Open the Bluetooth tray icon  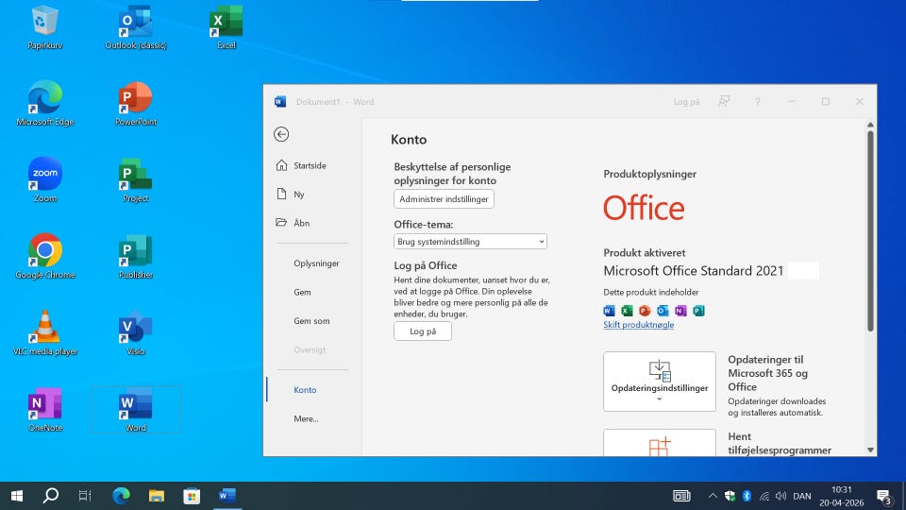pos(747,496)
